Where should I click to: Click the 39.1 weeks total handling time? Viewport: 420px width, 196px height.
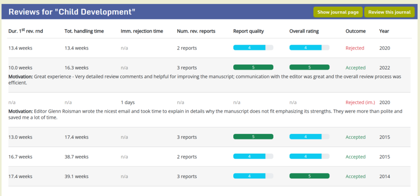click(77, 177)
